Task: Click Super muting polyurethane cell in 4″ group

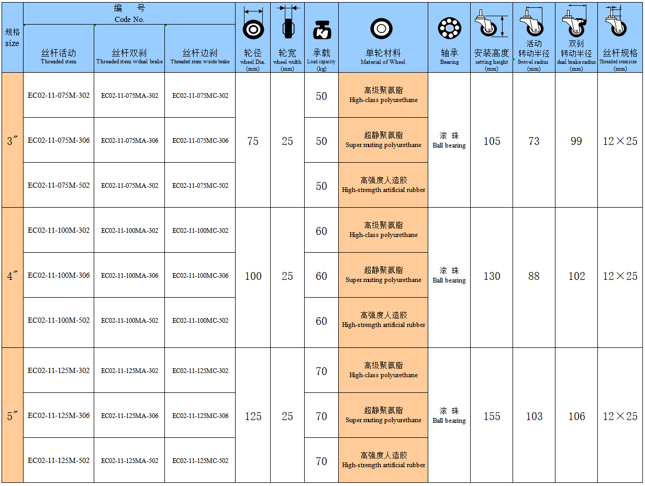Action: pos(383,275)
